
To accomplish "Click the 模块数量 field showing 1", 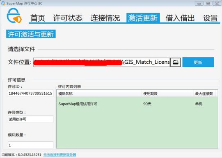I will (31, 145).
